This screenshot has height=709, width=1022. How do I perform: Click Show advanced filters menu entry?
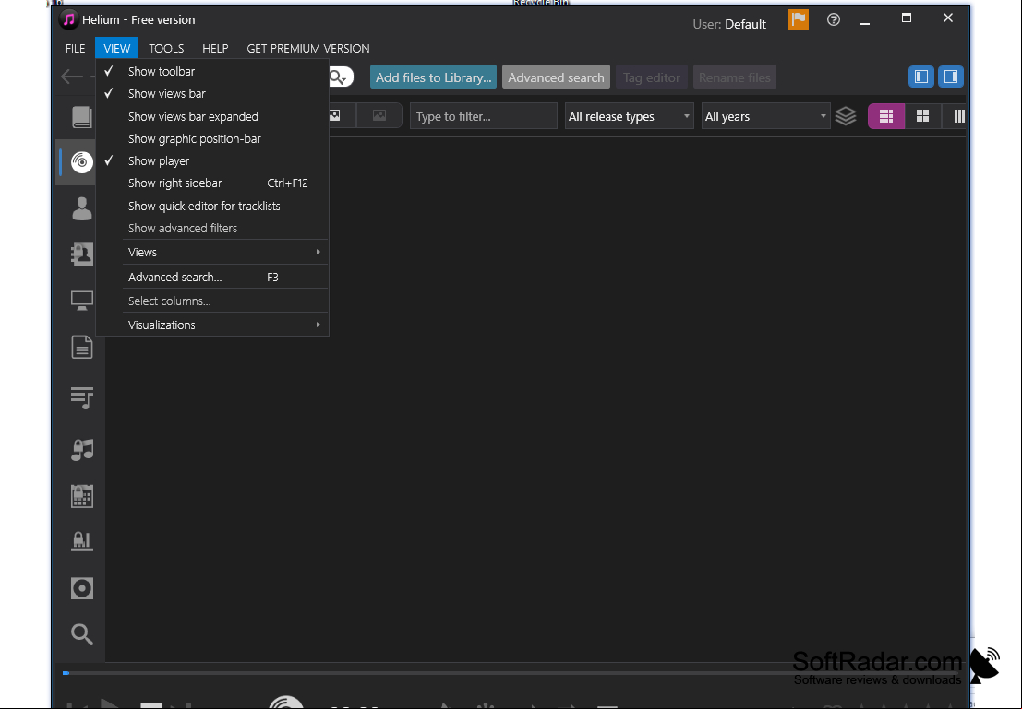point(211,229)
